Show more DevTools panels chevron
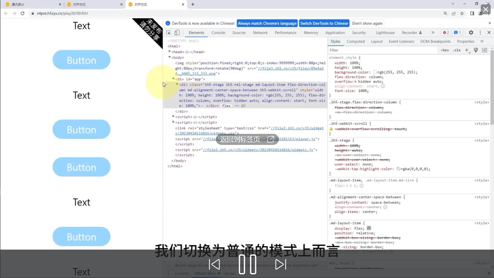The image size is (494, 278). tap(433, 32)
